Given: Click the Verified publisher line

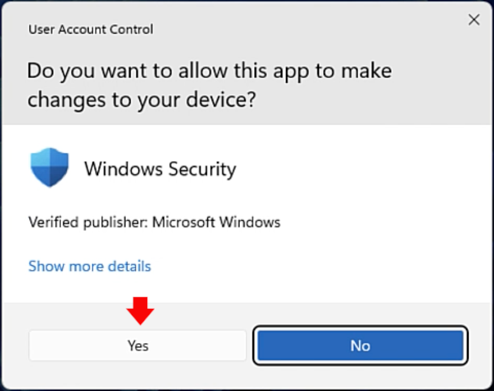Looking at the screenshot, I should [x=154, y=222].
